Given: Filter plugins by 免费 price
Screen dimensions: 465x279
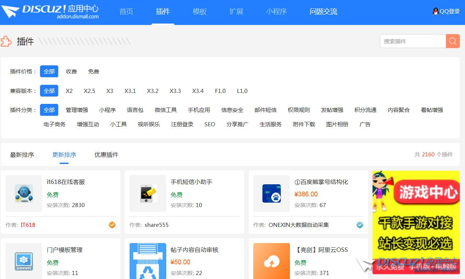Looking at the screenshot, I should [x=94, y=71].
